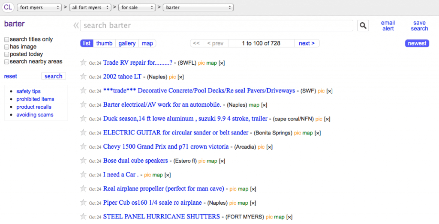Star the 2002 tahoe LT listing

click(83, 76)
